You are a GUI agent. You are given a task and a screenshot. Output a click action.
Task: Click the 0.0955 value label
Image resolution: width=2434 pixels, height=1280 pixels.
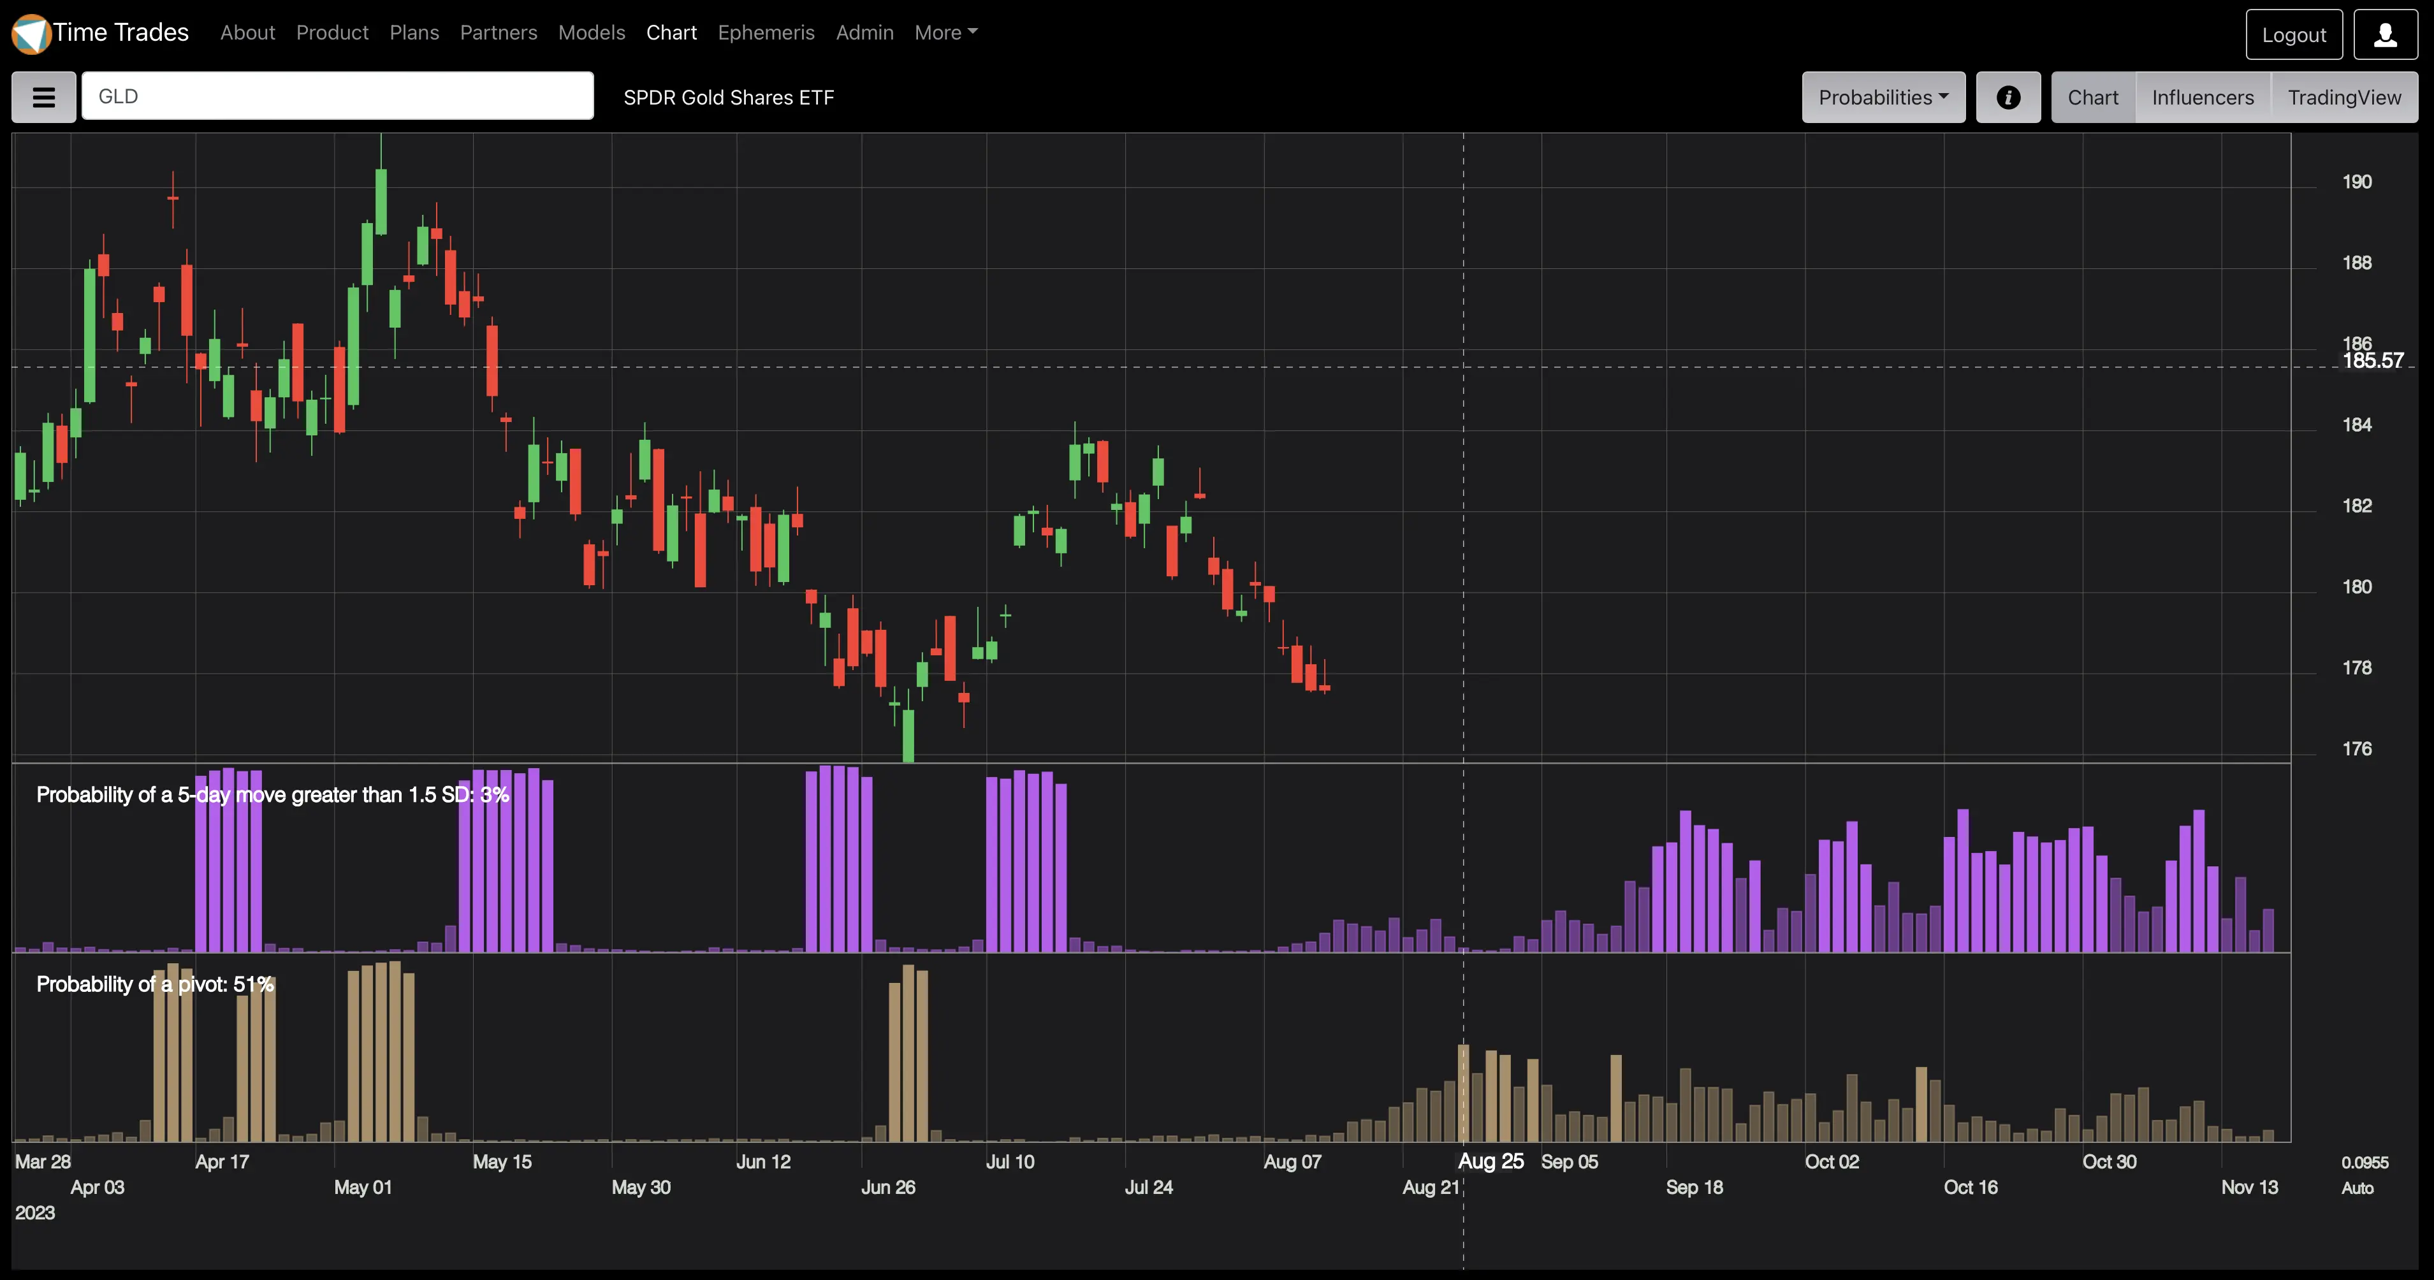(2364, 1162)
